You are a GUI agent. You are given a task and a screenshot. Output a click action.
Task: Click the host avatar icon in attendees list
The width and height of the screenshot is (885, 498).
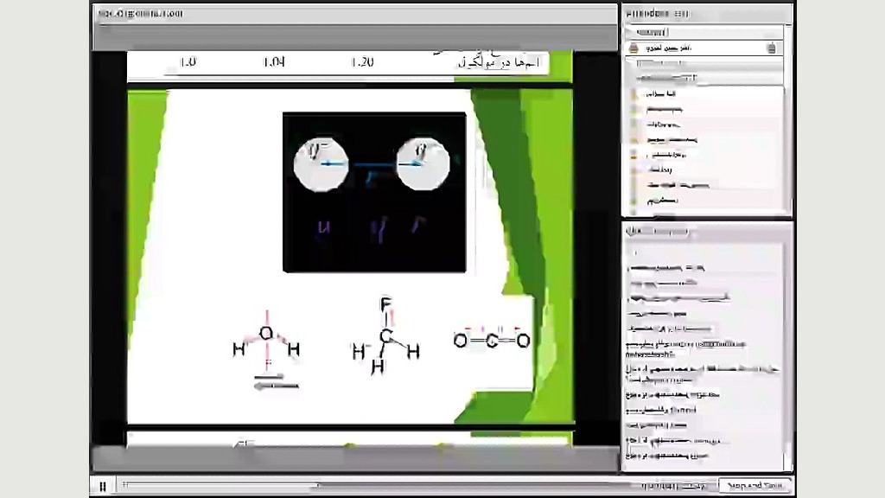634,48
